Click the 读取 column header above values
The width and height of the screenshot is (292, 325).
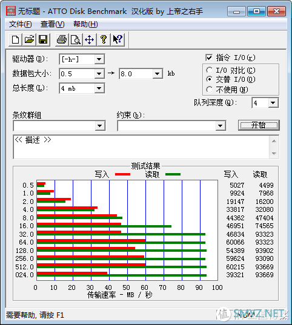click(x=260, y=174)
